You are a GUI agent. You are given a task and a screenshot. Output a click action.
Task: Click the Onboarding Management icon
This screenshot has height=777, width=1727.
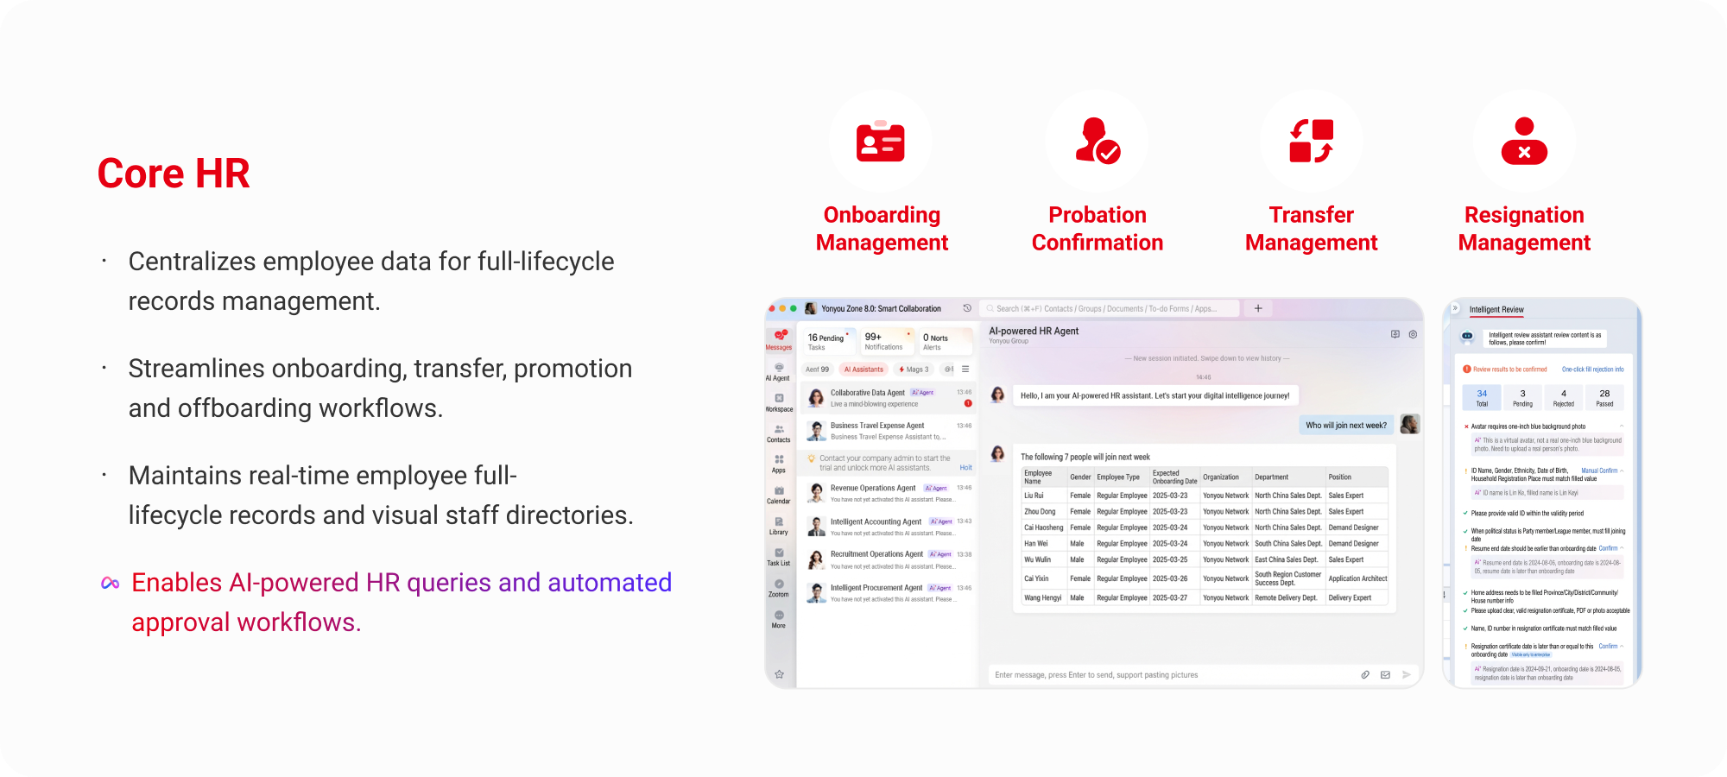(880, 142)
